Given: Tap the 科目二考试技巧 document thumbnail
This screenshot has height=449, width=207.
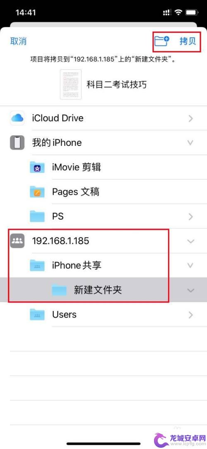Looking at the screenshot, I should pyautogui.click(x=71, y=85).
